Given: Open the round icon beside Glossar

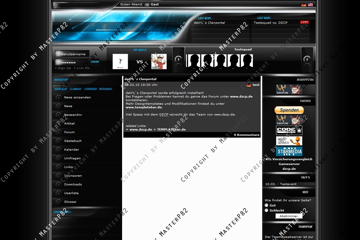Looking at the screenshot, I should pos(58,202).
